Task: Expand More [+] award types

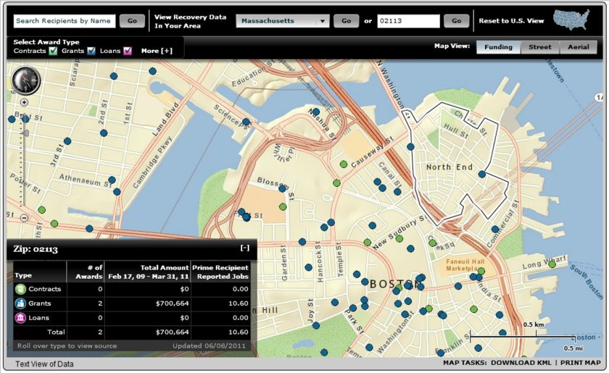Action: pyautogui.click(x=157, y=51)
